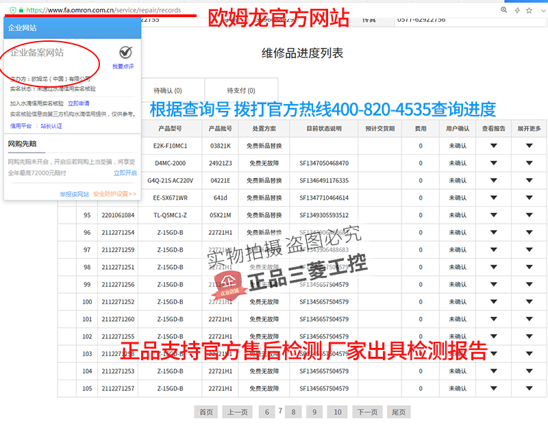Click the green shield security icon in address bar
548x428 pixels.
pyautogui.click(x=13, y=10)
